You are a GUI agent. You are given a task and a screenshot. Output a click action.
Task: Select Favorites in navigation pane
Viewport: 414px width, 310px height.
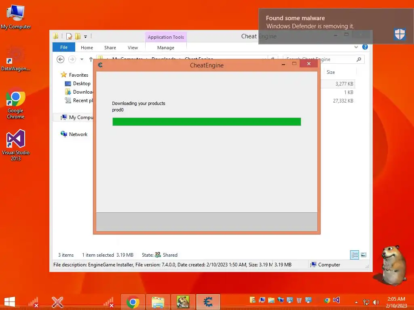(78, 75)
